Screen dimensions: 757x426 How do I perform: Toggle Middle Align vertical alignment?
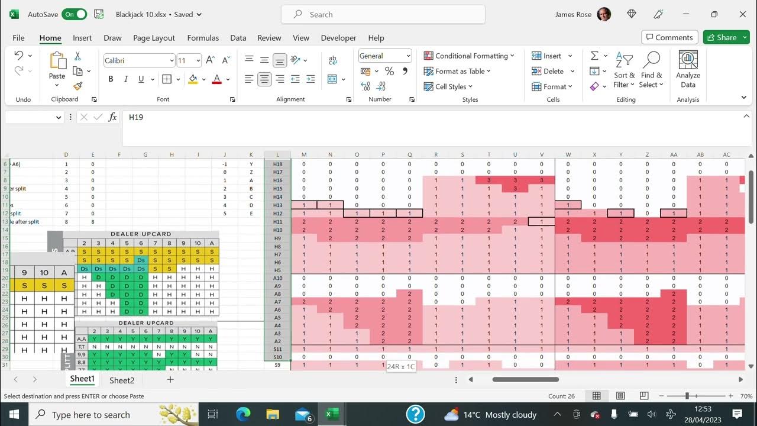tap(264, 60)
